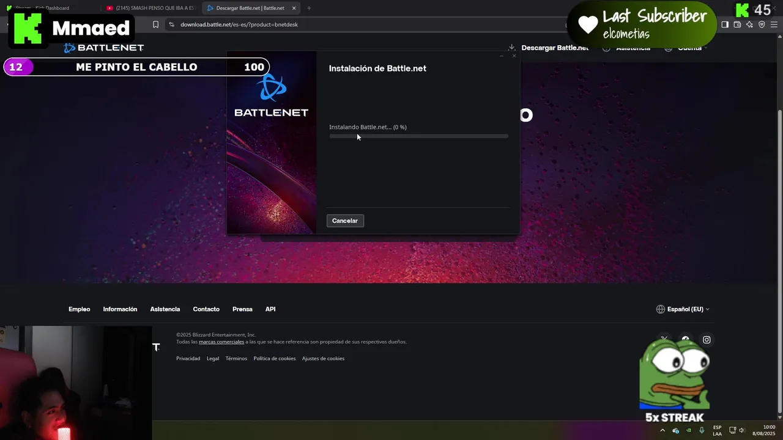Image resolution: width=783 pixels, height=440 pixels.
Task: Open the Términos footer link
Action: (x=236, y=358)
